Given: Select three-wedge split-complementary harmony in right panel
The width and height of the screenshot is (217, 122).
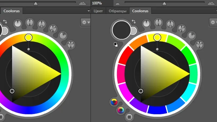Looking at the screenshot, I should click(170, 24).
